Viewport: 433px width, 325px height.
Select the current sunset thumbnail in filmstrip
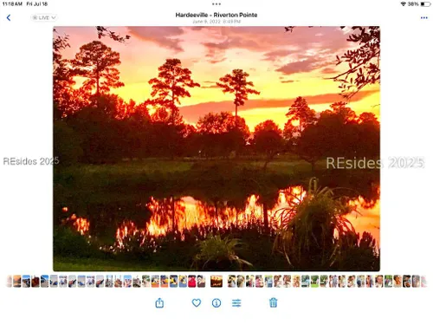pos(216,281)
